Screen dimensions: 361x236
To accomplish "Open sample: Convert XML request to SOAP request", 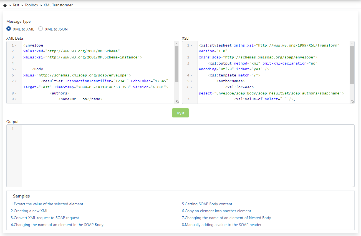I will tap(44, 218).
